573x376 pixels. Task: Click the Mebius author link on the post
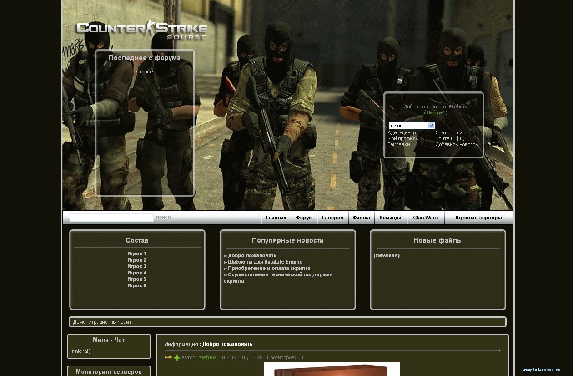pos(207,357)
